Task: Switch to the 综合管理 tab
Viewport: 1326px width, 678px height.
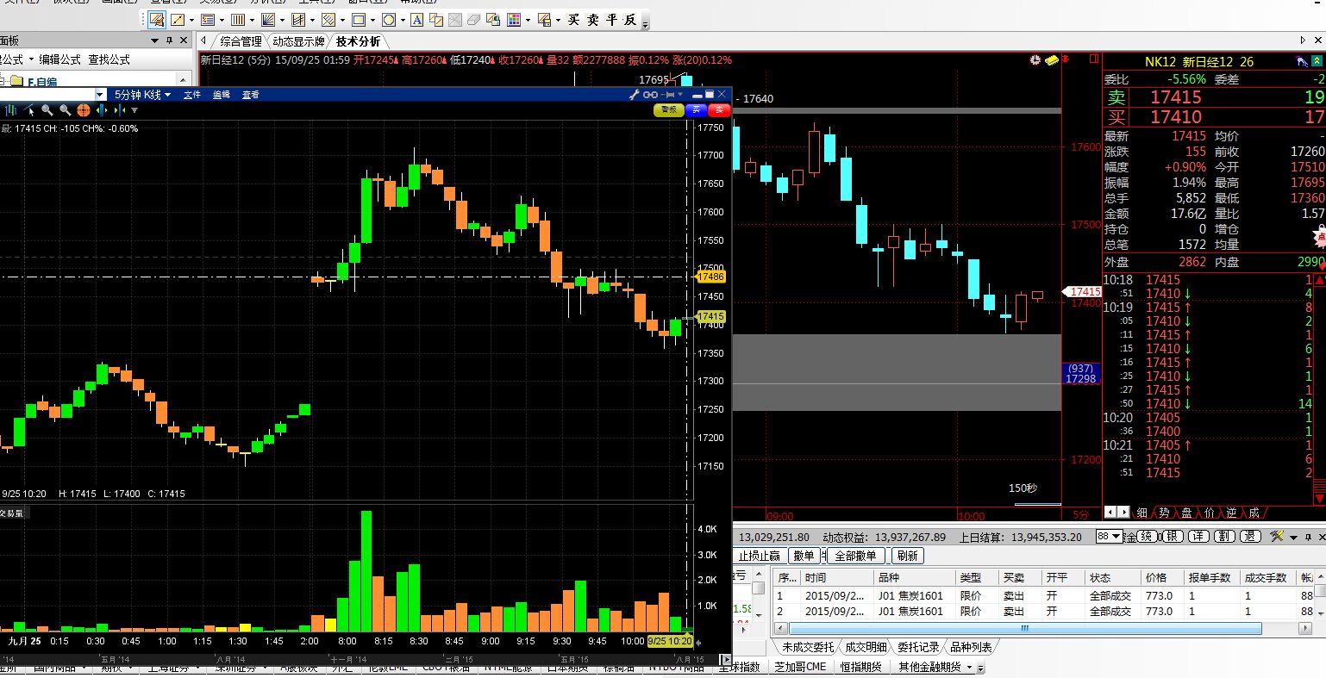Action: 240,41
